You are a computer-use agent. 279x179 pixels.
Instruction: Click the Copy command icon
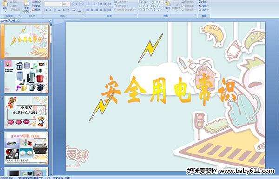[x=11, y=6]
